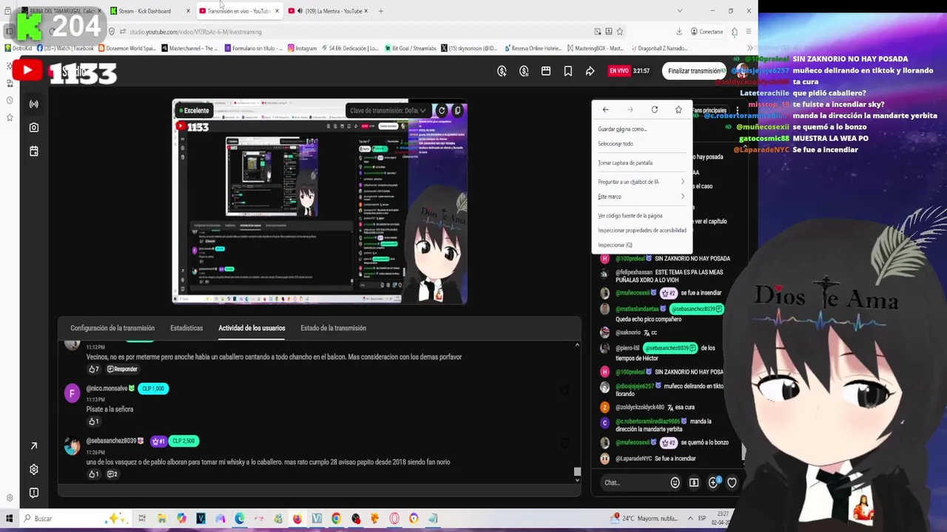Click the address bar bookmark star
This screenshot has width=947, height=532.
(620, 32)
